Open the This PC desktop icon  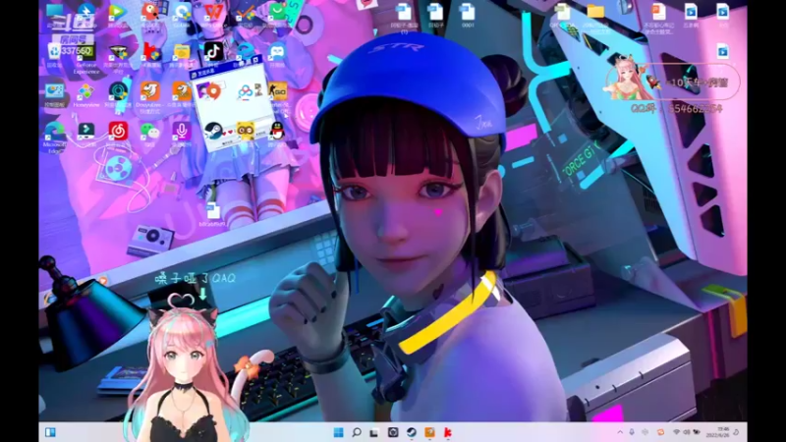[x=55, y=12]
